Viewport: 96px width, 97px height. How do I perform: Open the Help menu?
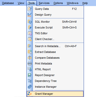click(x=85, y=3)
